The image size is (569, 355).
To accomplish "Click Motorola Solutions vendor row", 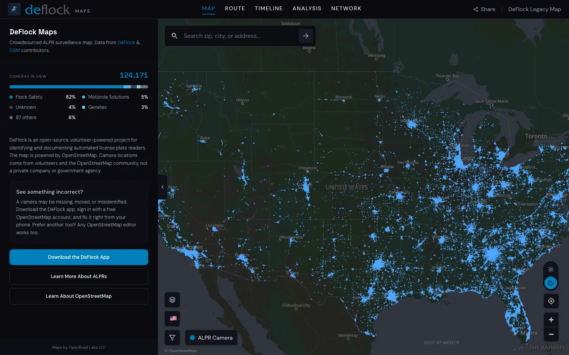I will (115, 97).
